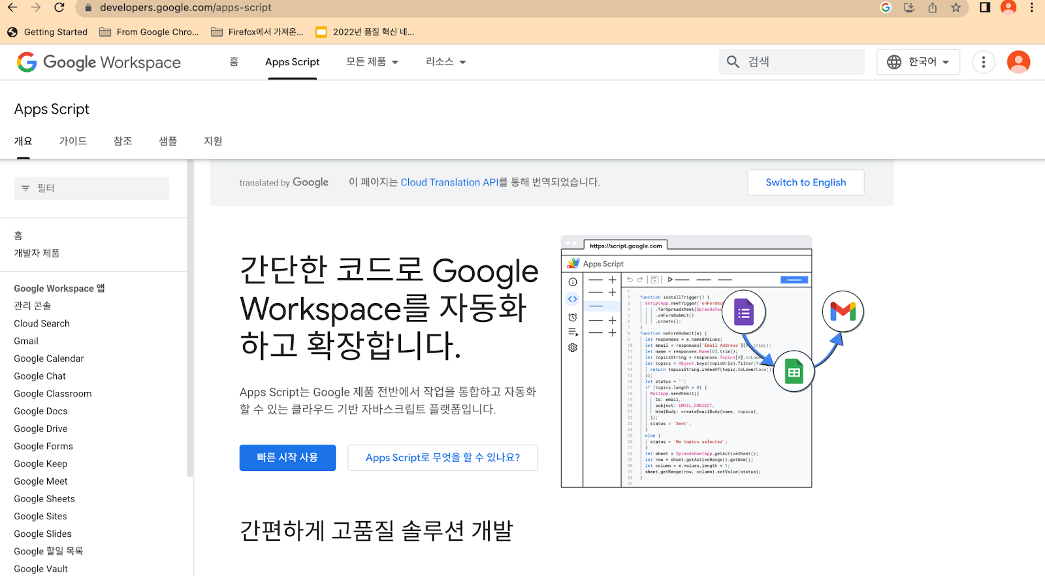
Task: Open Google extension icon in address bar
Action: (886, 8)
